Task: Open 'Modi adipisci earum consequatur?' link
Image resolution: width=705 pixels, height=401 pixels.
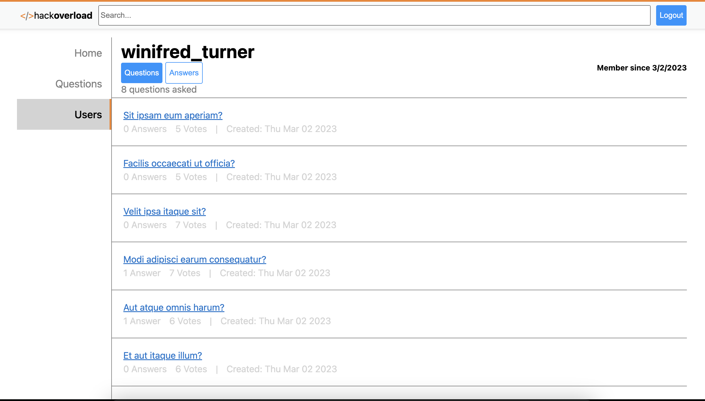Action: tap(195, 259)
